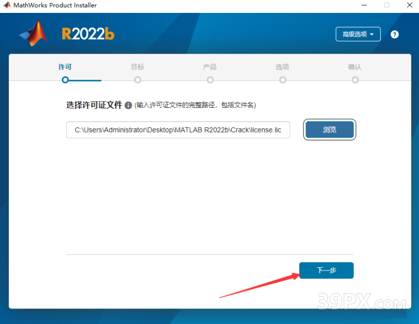This screenshot has height=324, width=419.
Task: Minimize the installer window
Action: (364, 5)
